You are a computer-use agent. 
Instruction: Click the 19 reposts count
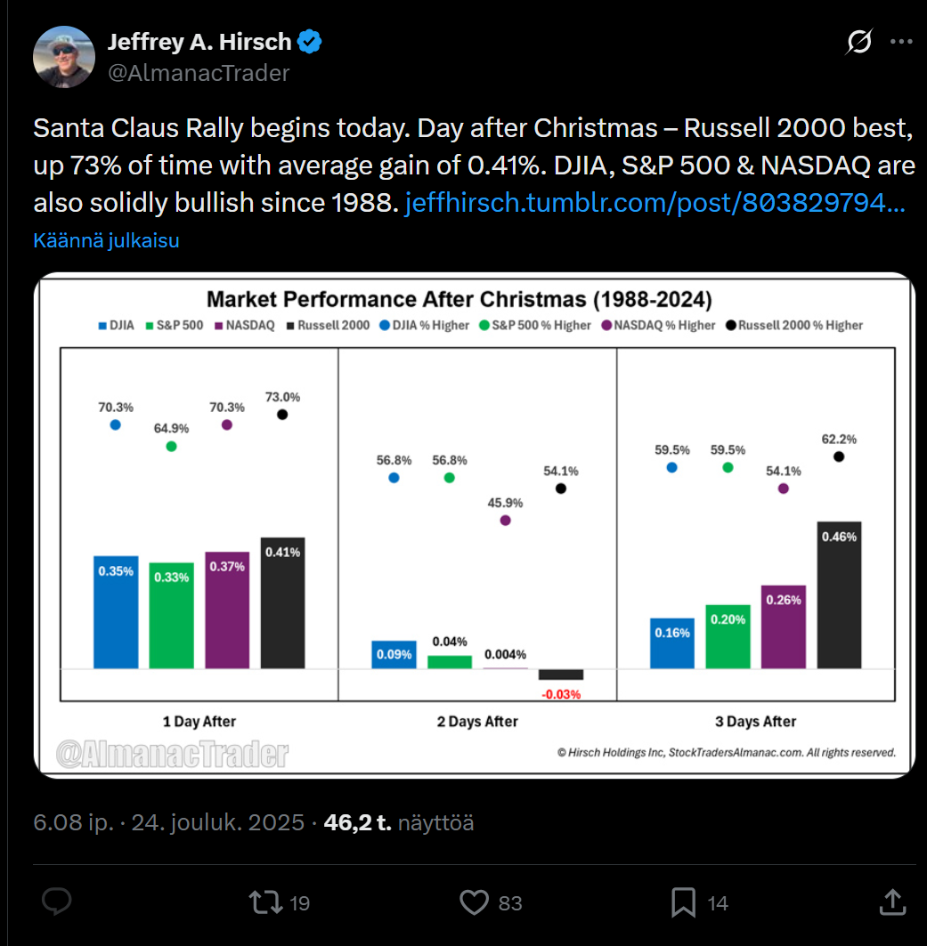point(300,903)
